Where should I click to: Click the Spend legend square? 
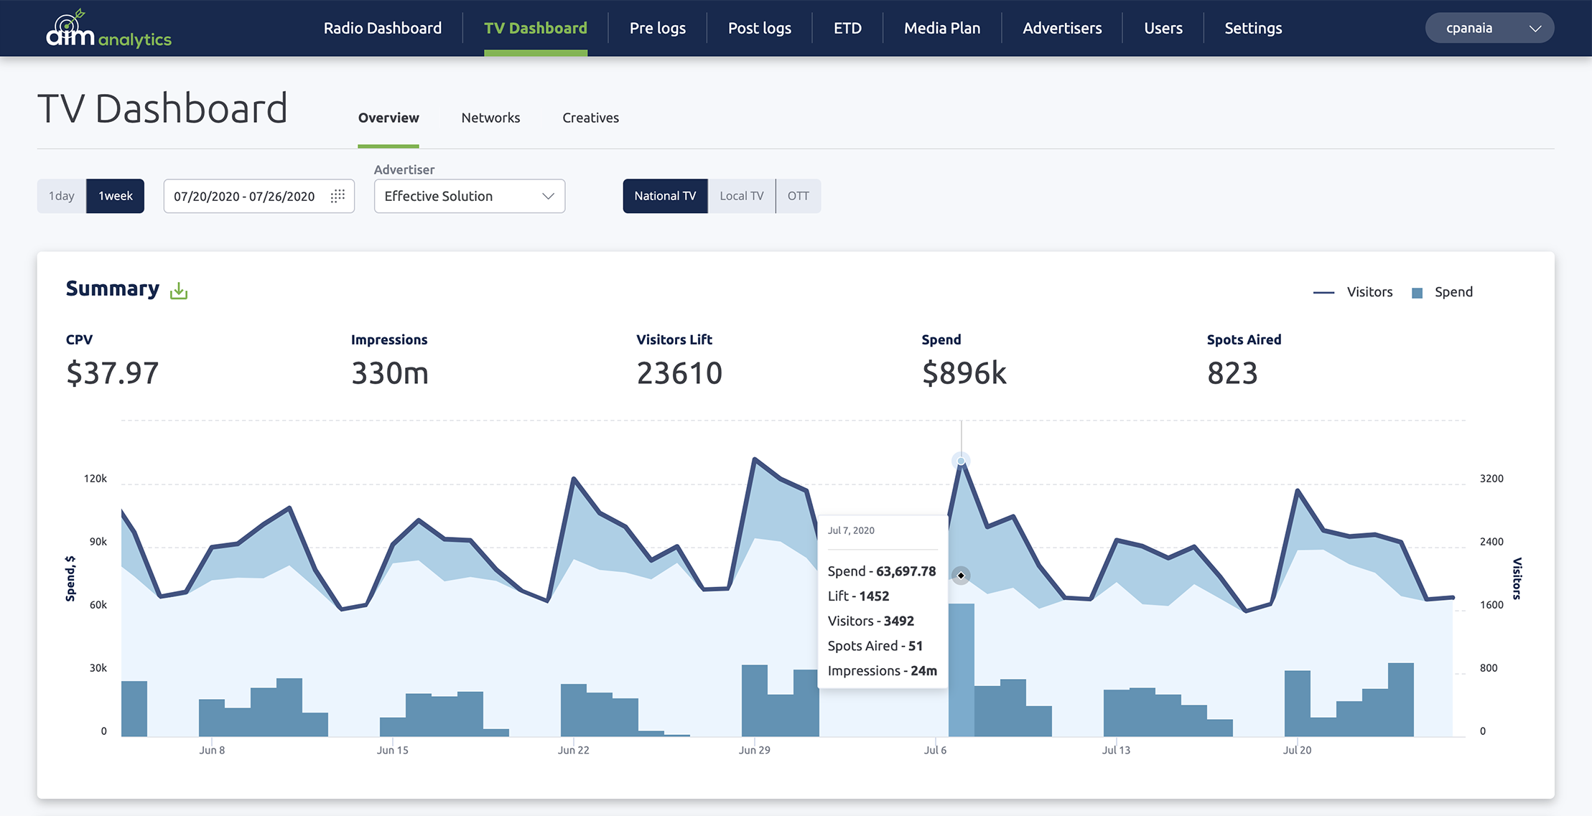coord(1417,293)
